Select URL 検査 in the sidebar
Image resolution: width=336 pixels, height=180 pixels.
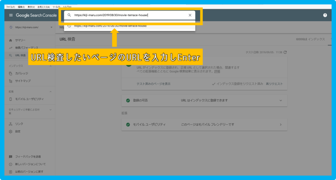[20, 55]
